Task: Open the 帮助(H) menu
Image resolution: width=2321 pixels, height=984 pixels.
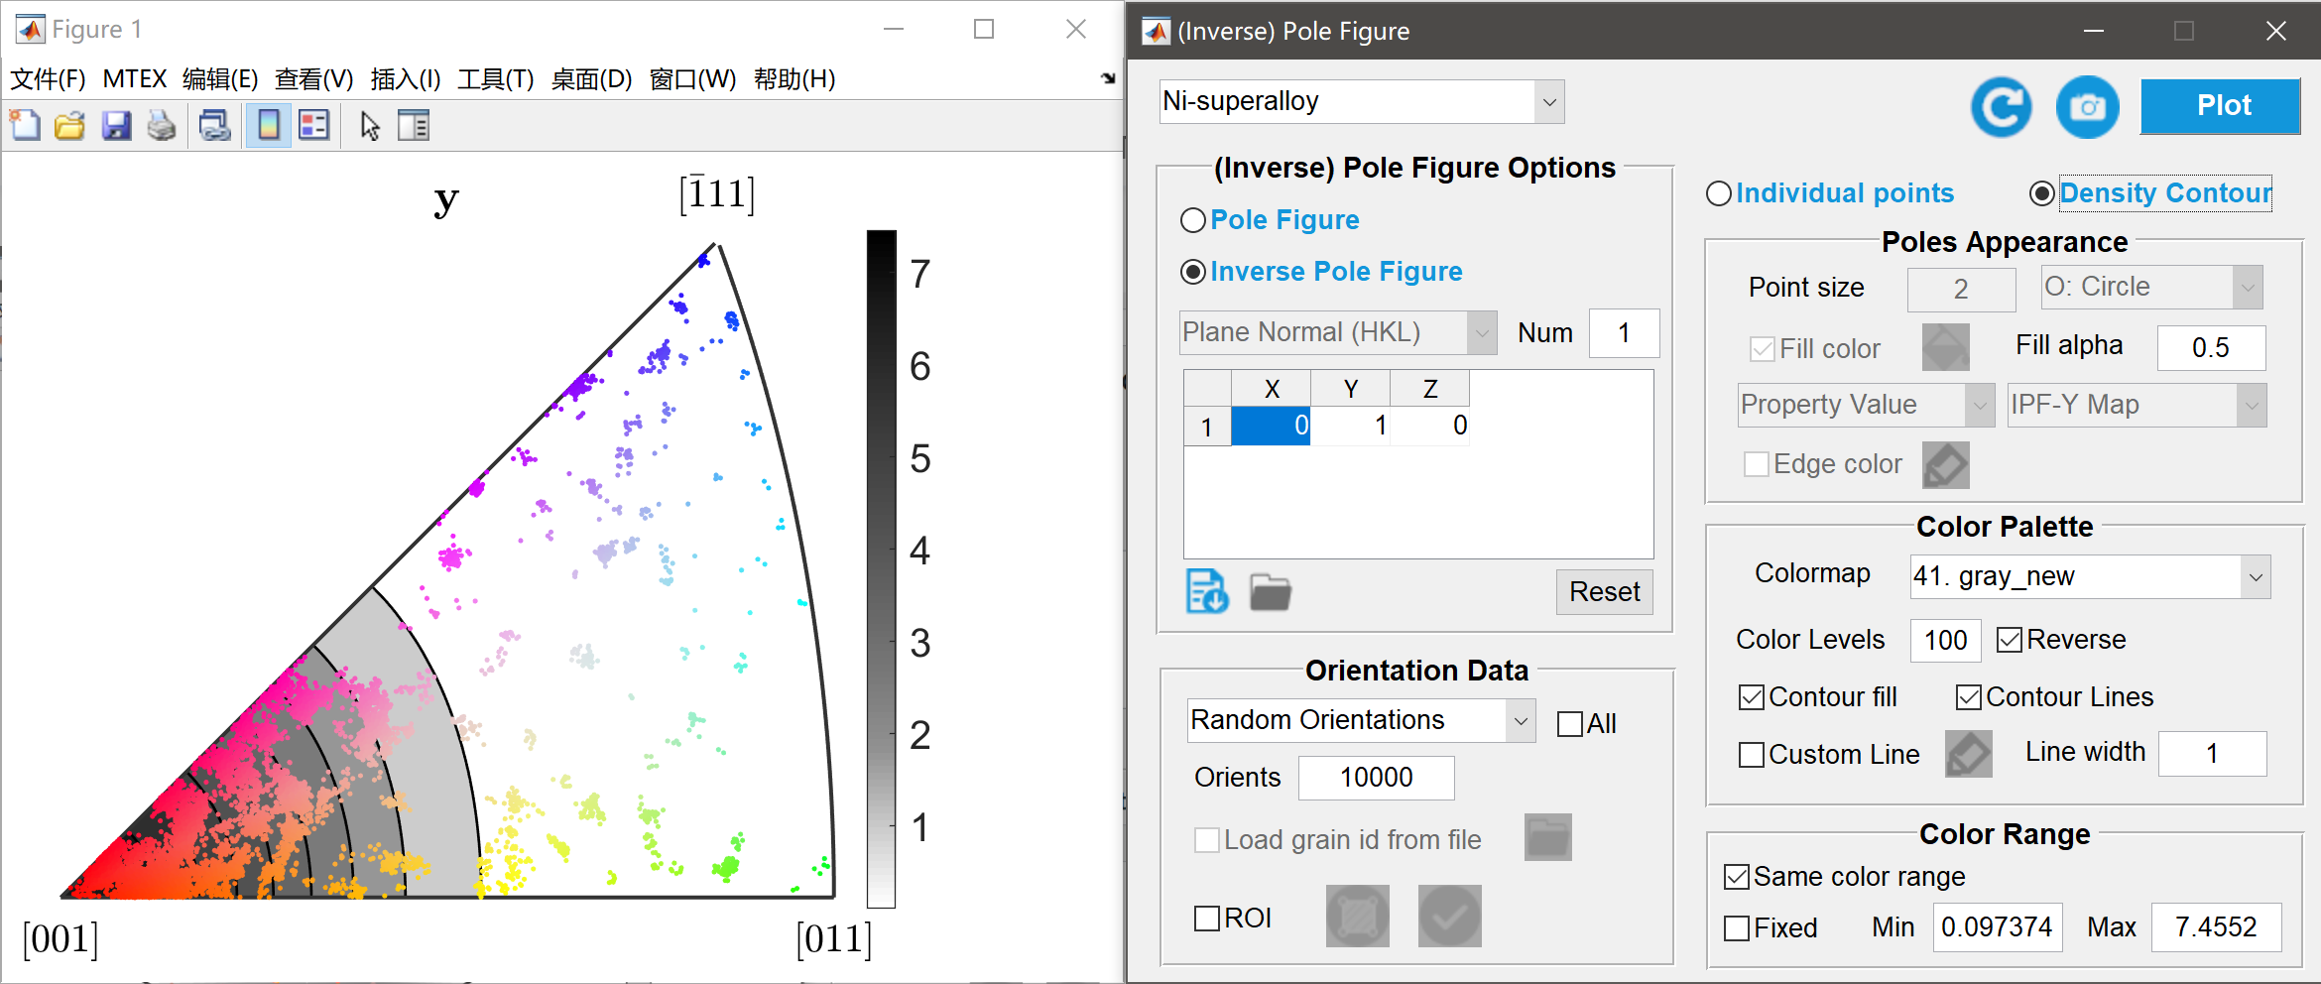Action: (x=794, y=79)
